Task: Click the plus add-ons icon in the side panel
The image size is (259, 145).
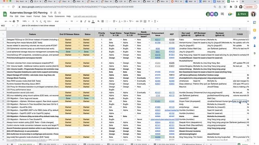Action: pyautogui.click(x=255, y=66)
